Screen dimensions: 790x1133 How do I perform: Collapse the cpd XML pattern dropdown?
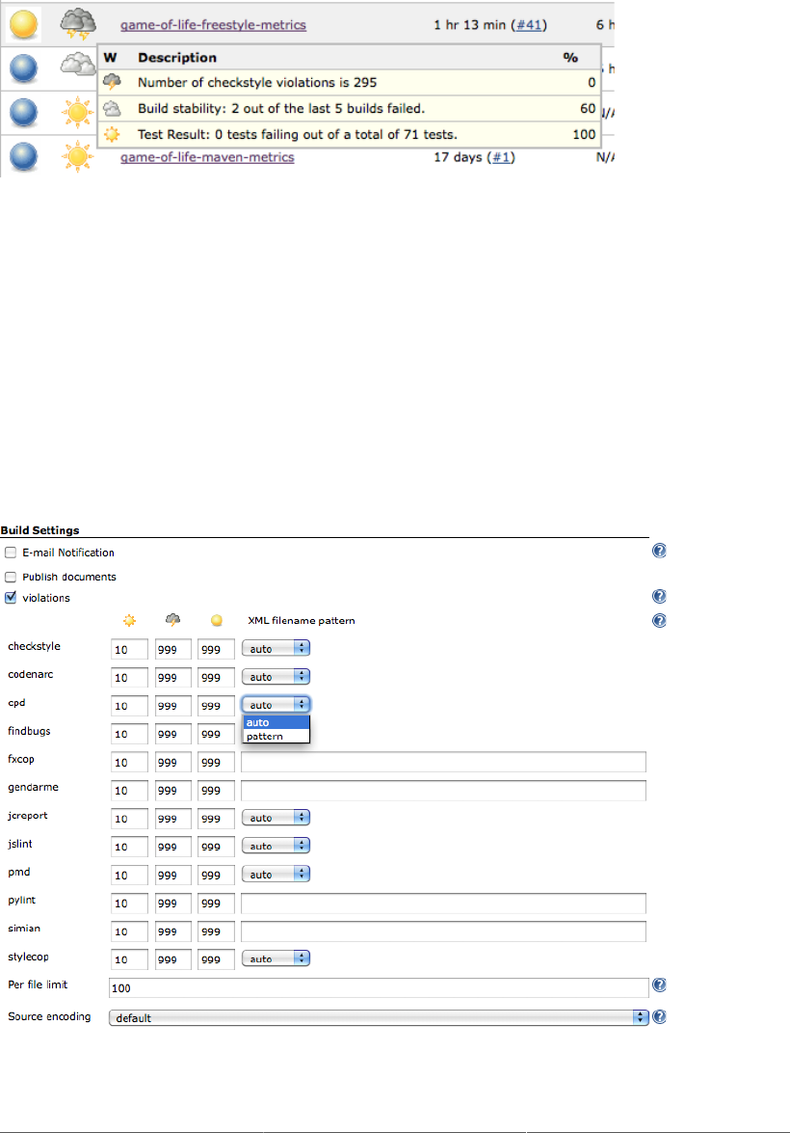tap(276, 705)
